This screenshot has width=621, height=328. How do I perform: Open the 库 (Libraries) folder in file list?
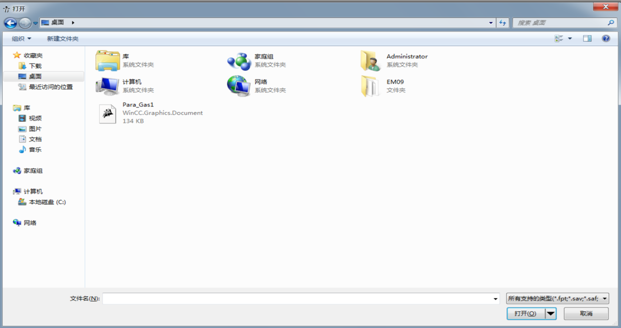click(x=108, y=60)
